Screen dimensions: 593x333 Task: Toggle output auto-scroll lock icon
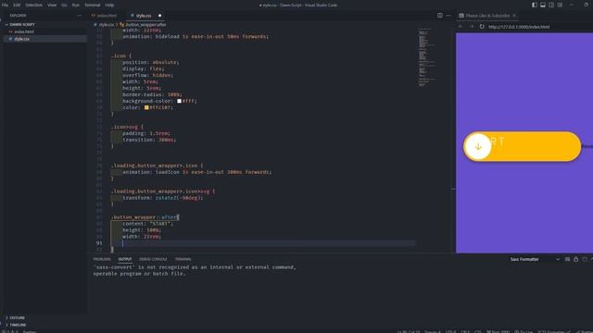(x=575, y=259)
